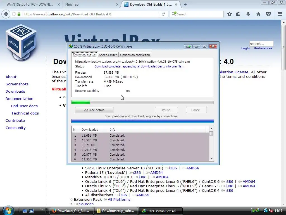286x215 pixels.
Task: Open the Speed Limiter tab
Action: [x=108, y=55]
